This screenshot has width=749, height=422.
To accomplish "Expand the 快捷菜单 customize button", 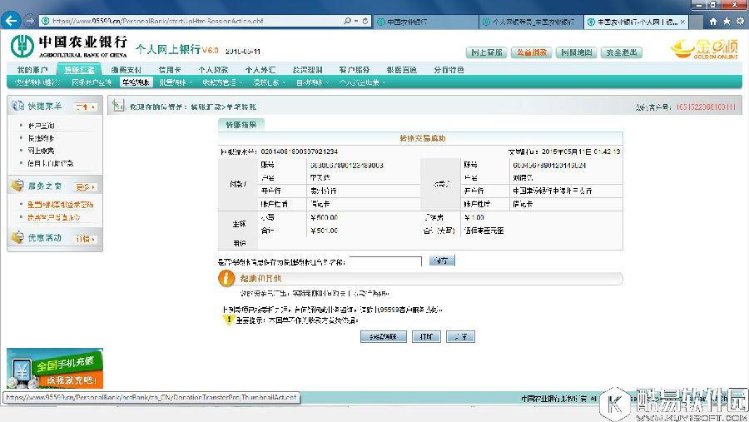I will pos(86,107).
